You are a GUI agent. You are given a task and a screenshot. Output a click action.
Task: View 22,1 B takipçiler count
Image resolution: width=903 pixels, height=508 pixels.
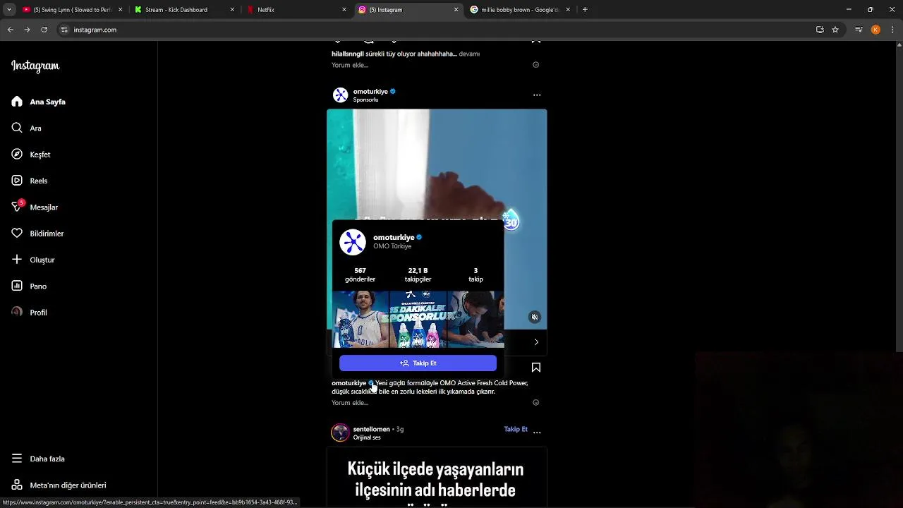(418, 275)
